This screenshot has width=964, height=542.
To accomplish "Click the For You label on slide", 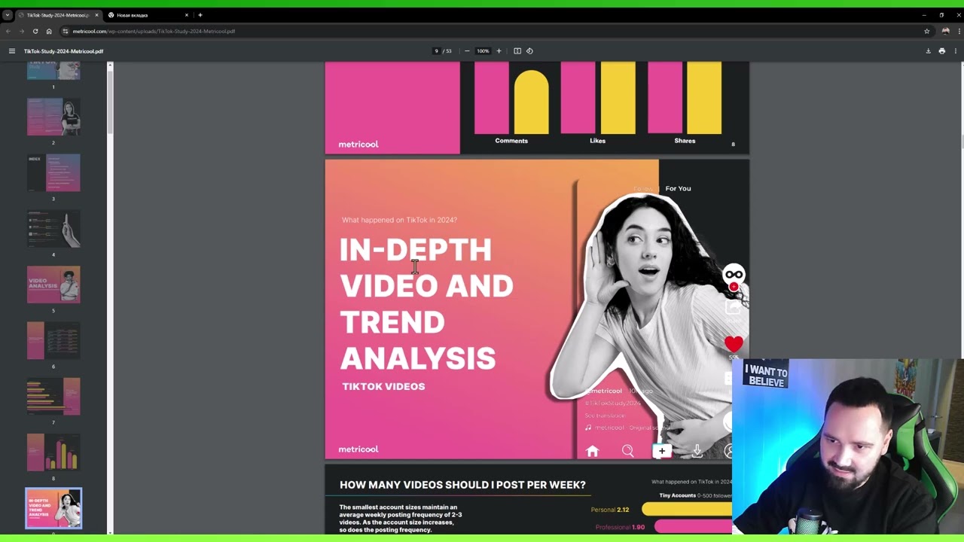I will tap(678, 188).
